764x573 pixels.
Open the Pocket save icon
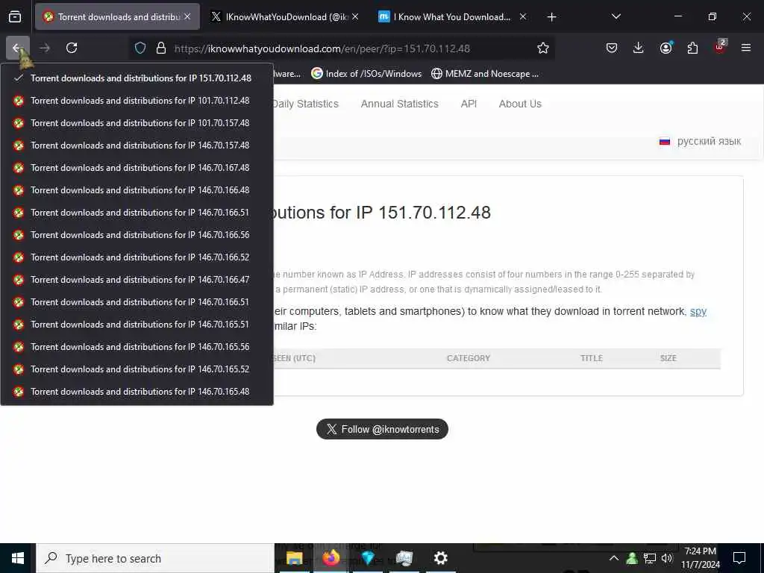point(612,48)
